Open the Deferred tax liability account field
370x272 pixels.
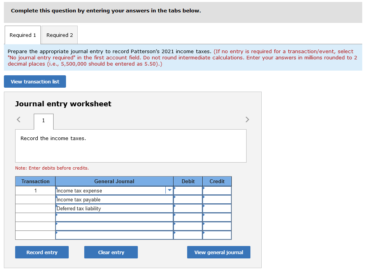(113, 208)
